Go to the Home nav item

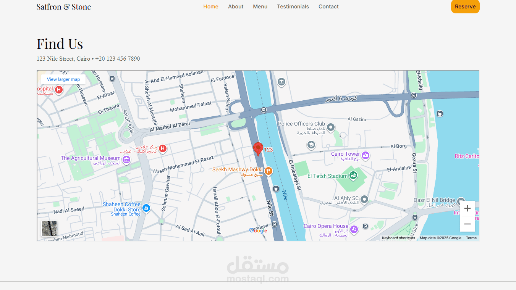211,6
